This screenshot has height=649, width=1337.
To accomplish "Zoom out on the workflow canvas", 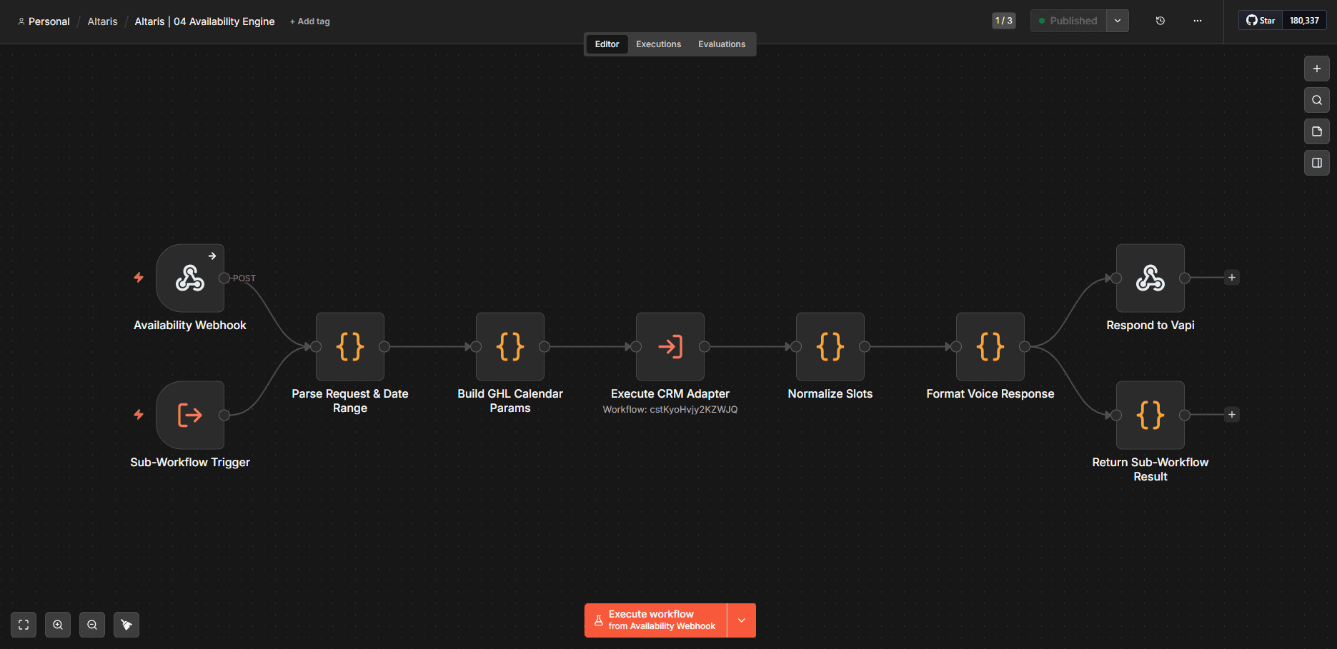I will click(x=91, y=624).
